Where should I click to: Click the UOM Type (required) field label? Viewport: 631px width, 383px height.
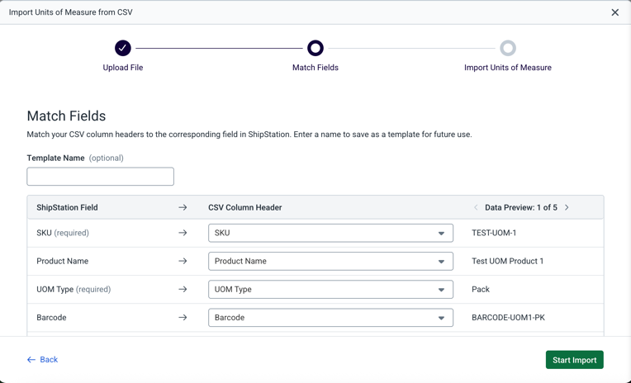[x=74, y=289]
